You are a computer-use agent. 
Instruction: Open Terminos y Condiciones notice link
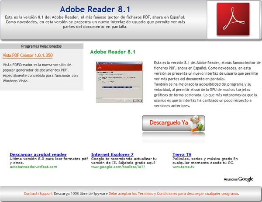(x=173, y=194)
